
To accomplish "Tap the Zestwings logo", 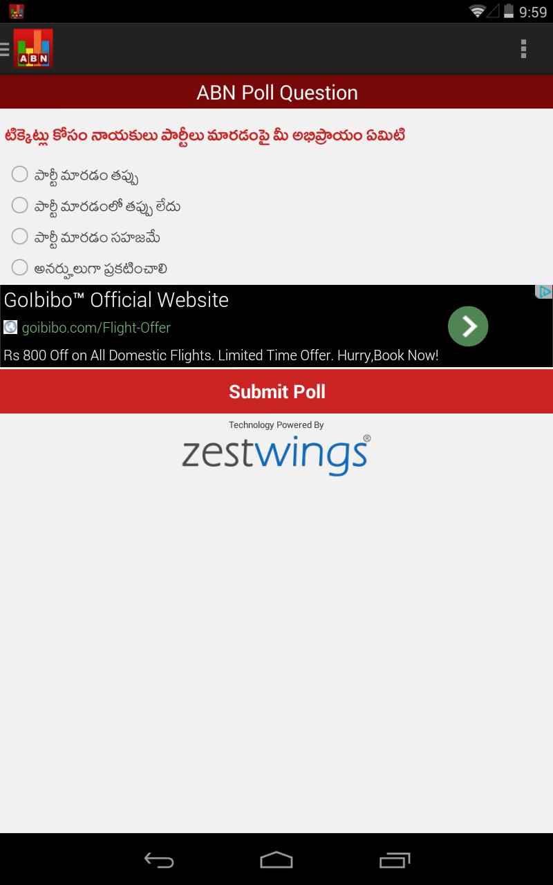I will pyautogui.click(x=276, y=454).
